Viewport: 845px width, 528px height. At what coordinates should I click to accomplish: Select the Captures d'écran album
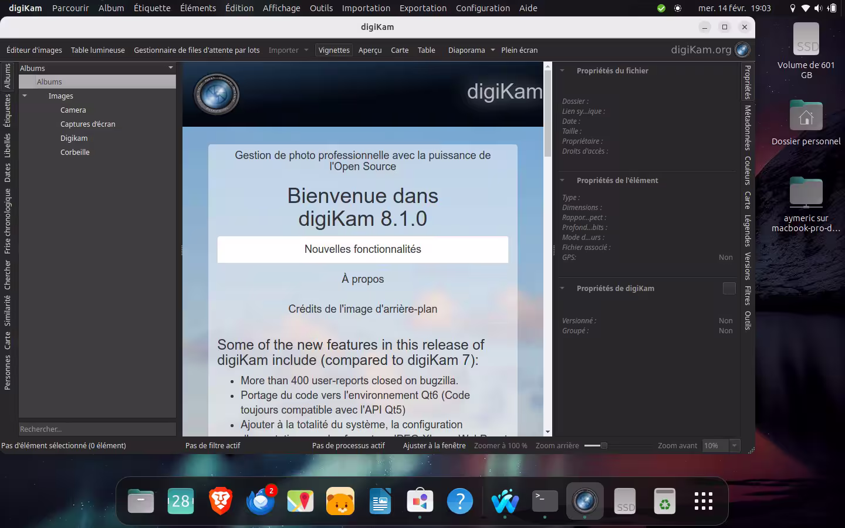pos(88,124)
